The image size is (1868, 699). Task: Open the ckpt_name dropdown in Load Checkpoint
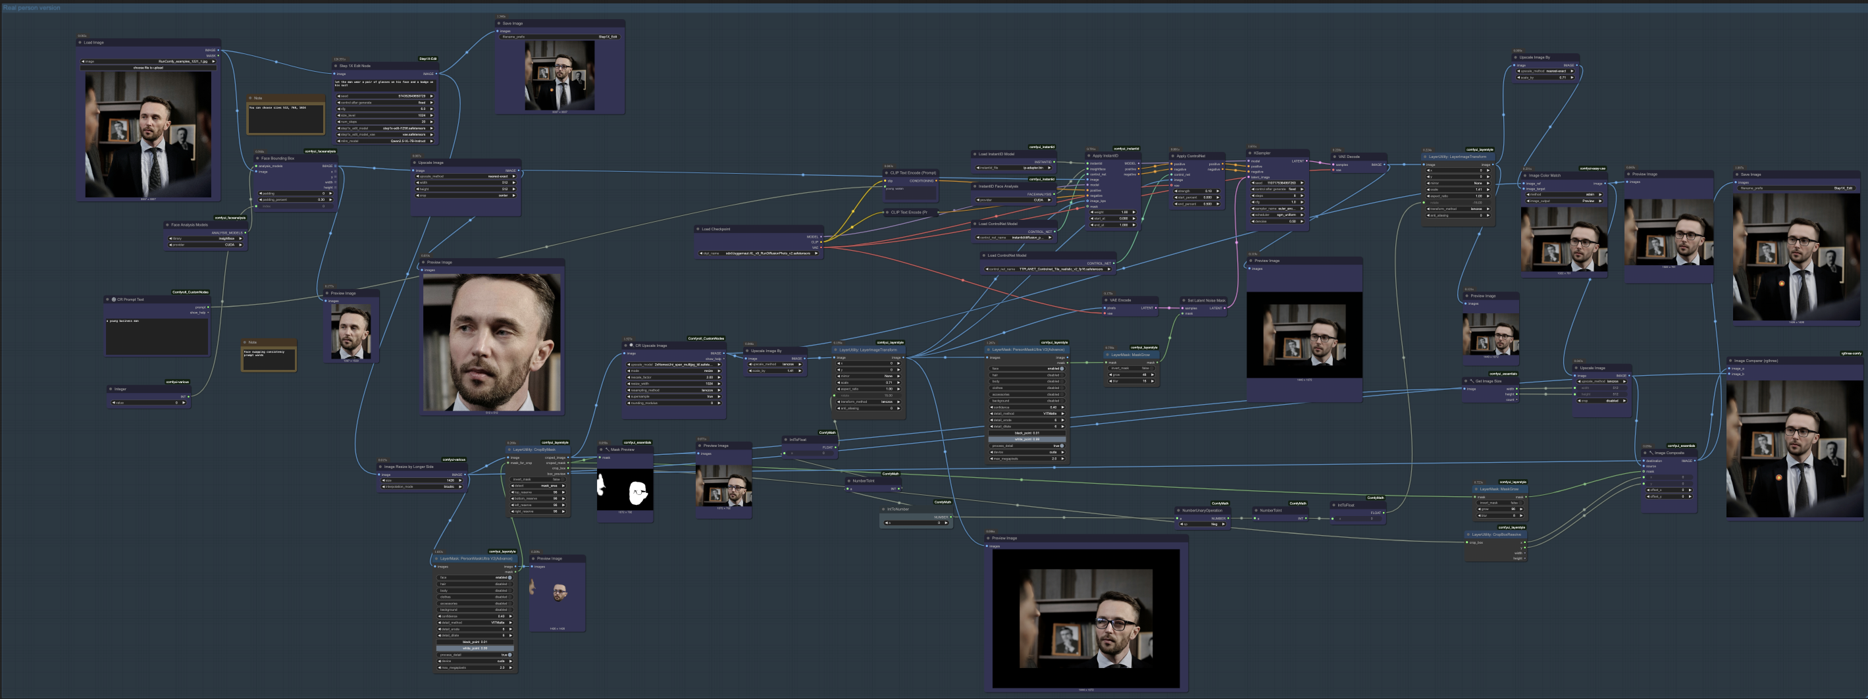tap(758, 254)
